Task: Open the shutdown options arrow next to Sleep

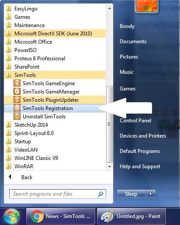Action: tap(151, 194)
